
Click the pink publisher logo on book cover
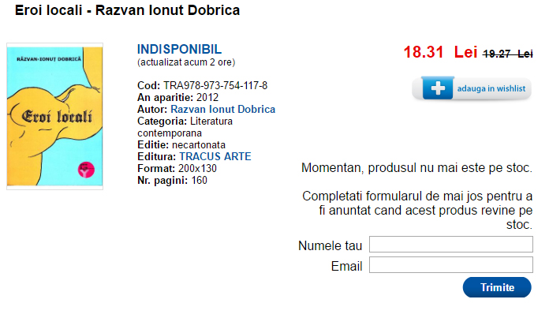pos(83,167)
